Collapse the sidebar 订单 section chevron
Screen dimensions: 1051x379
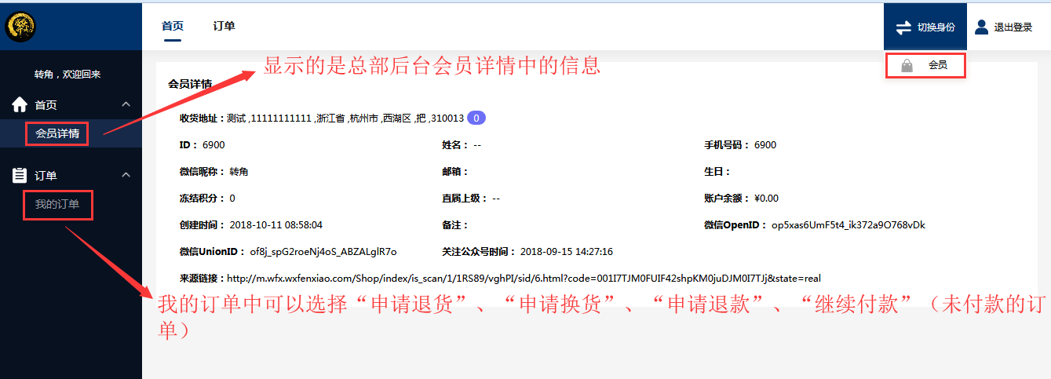[x=126, y=176]
